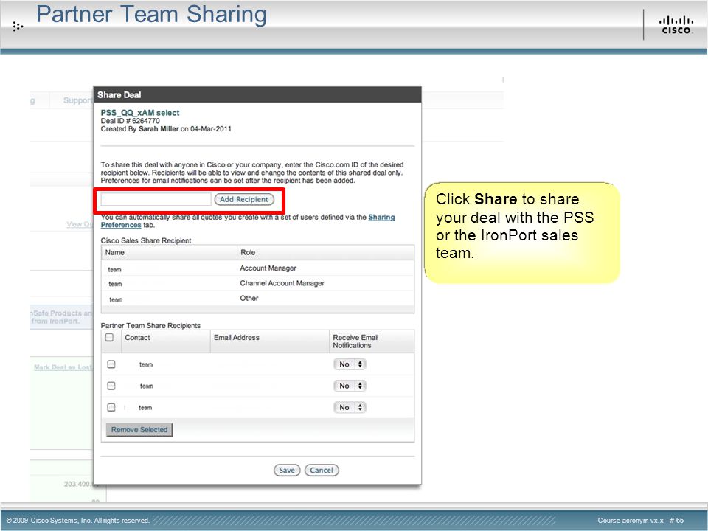This screenshot has width=708, height=531.
Task: Click the Share Deal dialog title bar
Action: 257,95
